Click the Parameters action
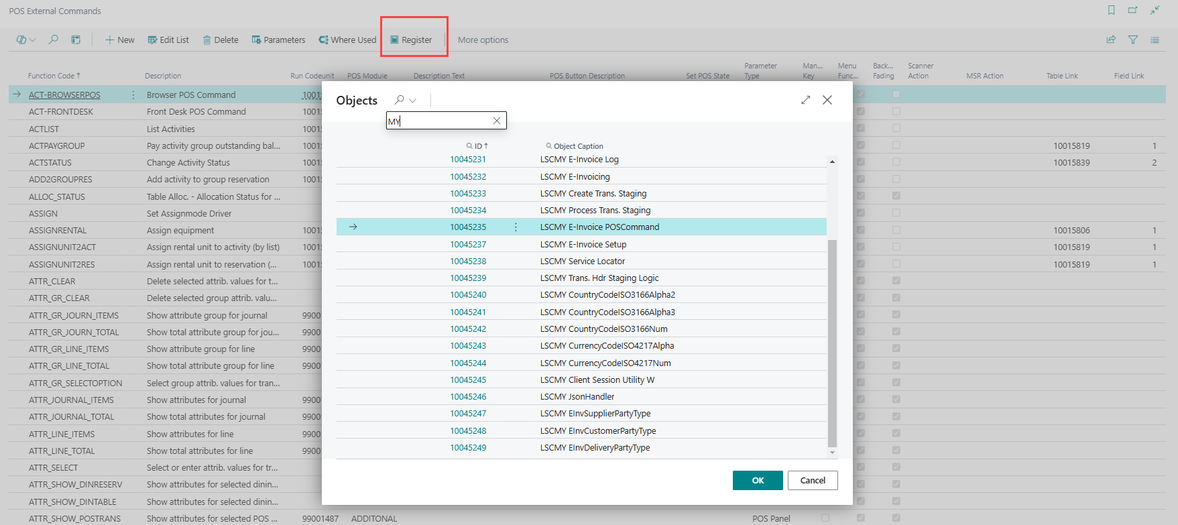 click(x=278, y=40)
